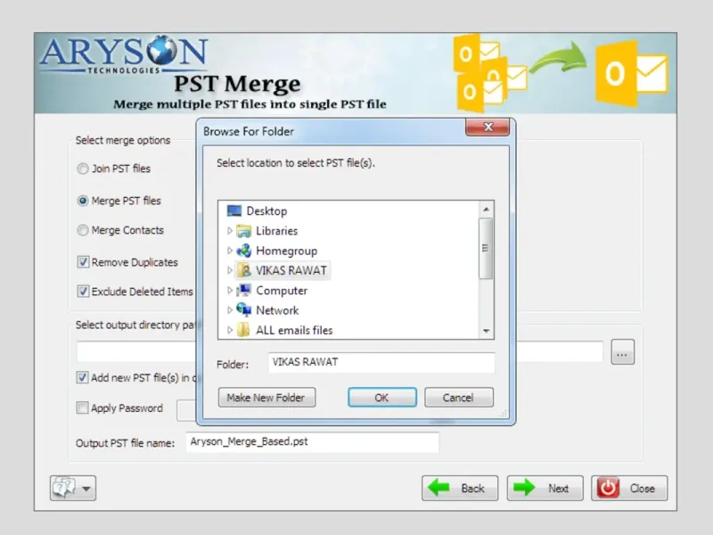
Task: Click the green left arrow Back icon
Action: click(x=438, y=488)
